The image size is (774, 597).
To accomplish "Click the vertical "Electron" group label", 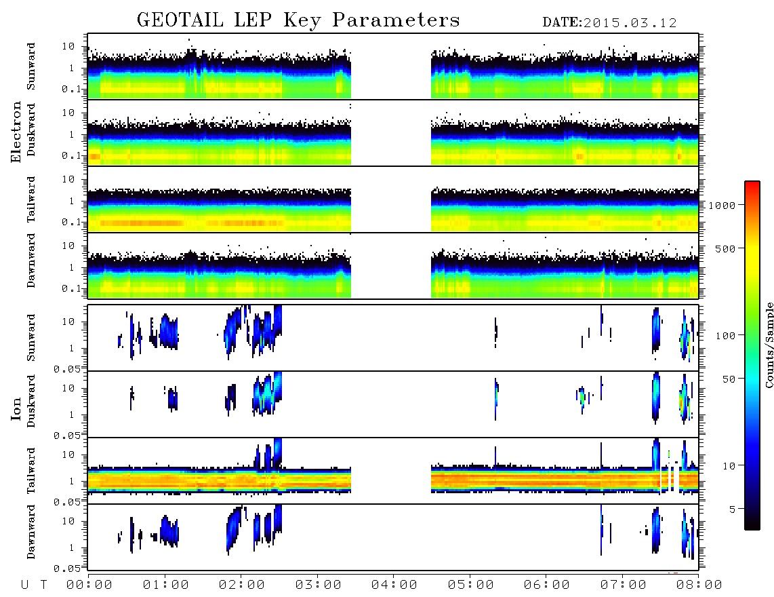I will point(16,132).
